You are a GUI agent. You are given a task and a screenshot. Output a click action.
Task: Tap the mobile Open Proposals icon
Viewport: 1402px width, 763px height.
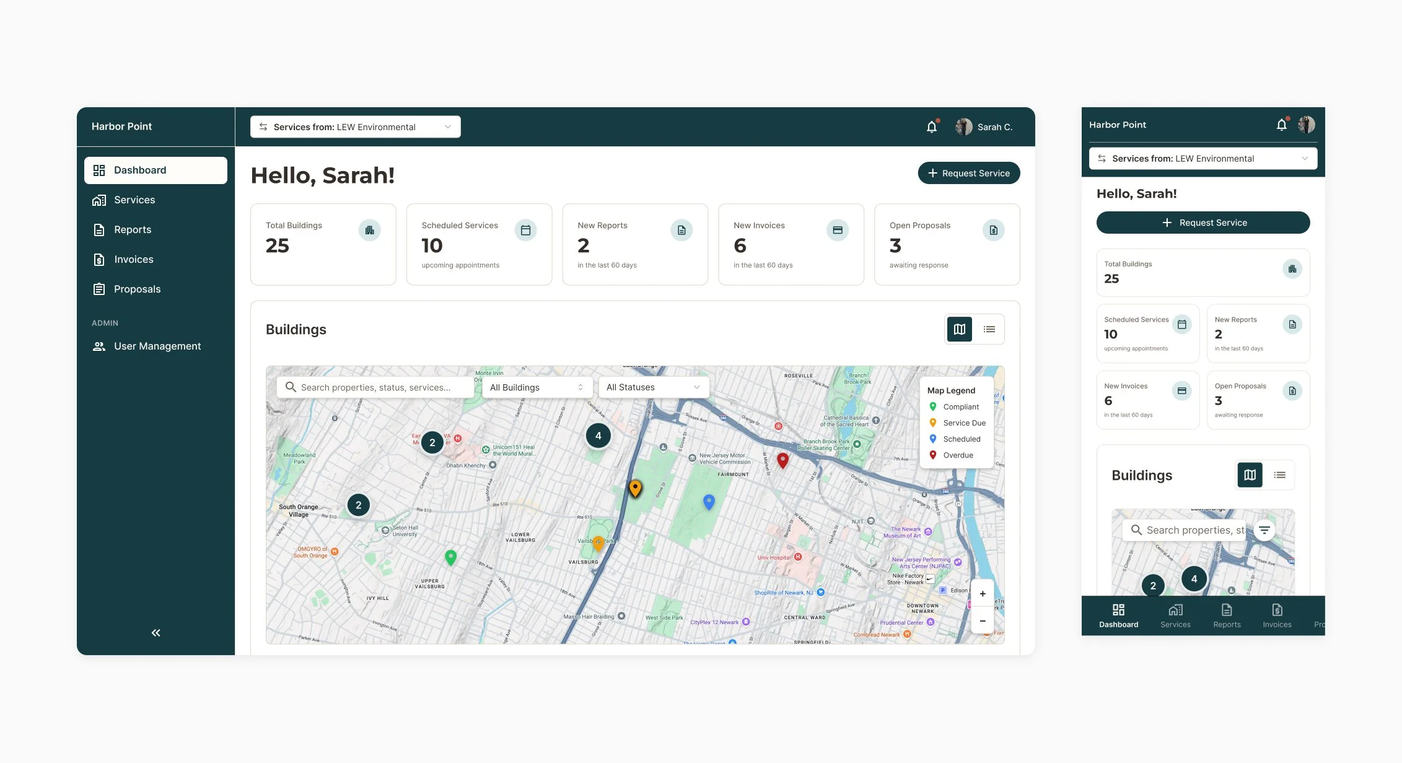tap(1292, 390)
